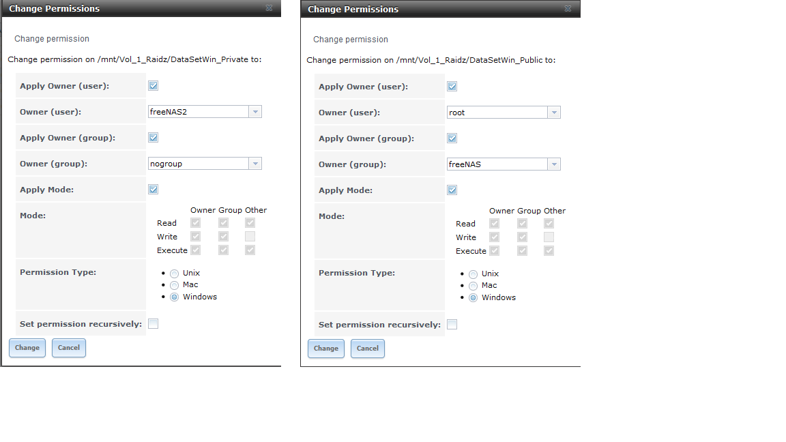Screen dimensions: 786x442
Task: Select Mac permission type in DataSetWin_Public dialog
Action: click(474, 286)
